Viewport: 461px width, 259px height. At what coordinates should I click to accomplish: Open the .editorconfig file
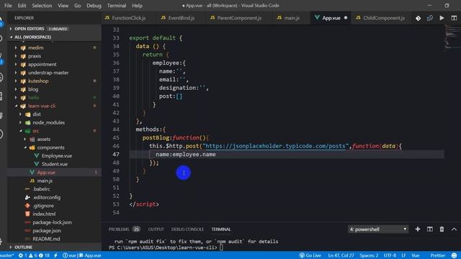pos(46,197)
